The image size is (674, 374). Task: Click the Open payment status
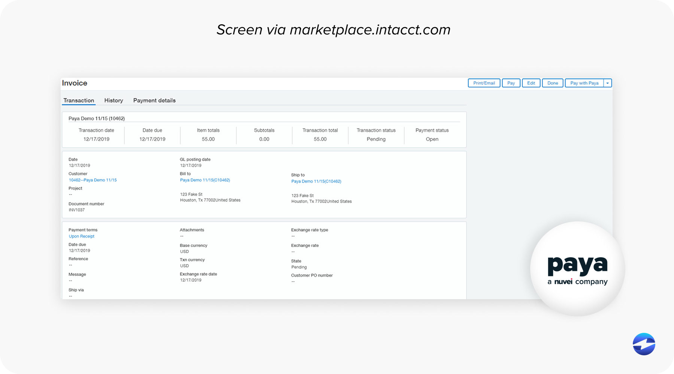coord(432,139)
